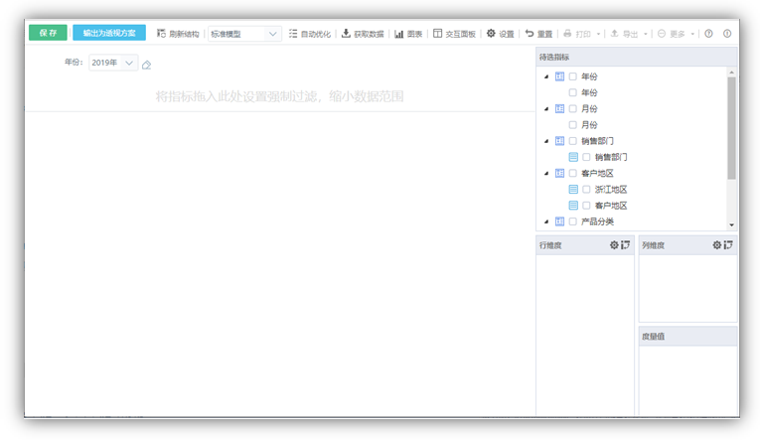
Task: Click the 输出为透视方案 button
Action: point(109,33)
